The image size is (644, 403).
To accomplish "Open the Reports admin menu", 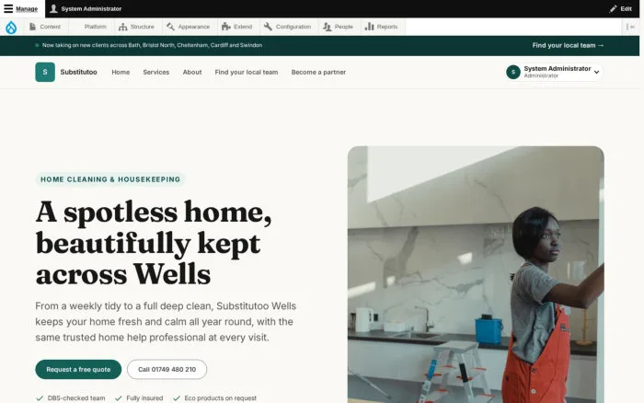I will click(x=382, y=27).
